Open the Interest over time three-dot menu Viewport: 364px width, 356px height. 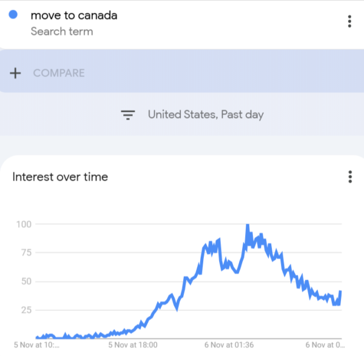(x=350, y=177)
